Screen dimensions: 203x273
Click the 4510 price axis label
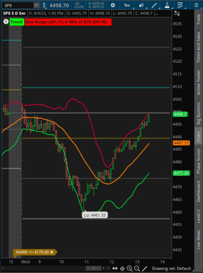(x=177, y=87)
